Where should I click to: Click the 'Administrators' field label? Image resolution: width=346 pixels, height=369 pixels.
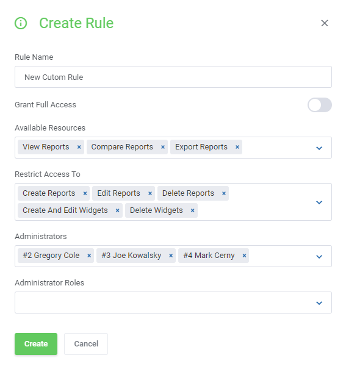click(41, 236)
